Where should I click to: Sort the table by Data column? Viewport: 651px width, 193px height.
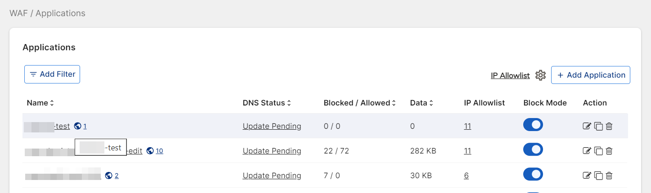(x=421, y=103)
